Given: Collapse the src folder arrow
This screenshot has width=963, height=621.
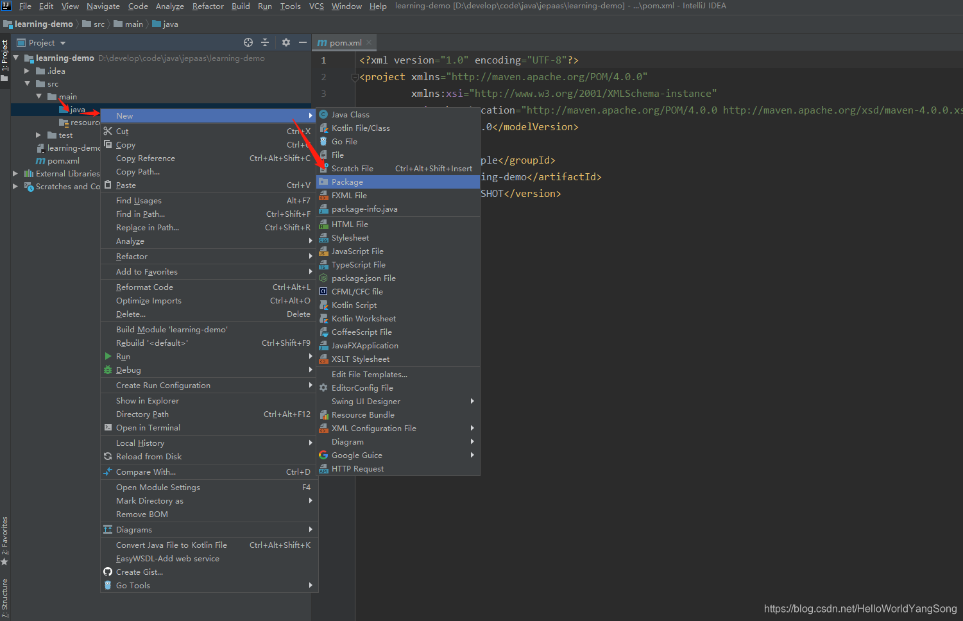Looking at the screenshot, I should pos(27,83).
